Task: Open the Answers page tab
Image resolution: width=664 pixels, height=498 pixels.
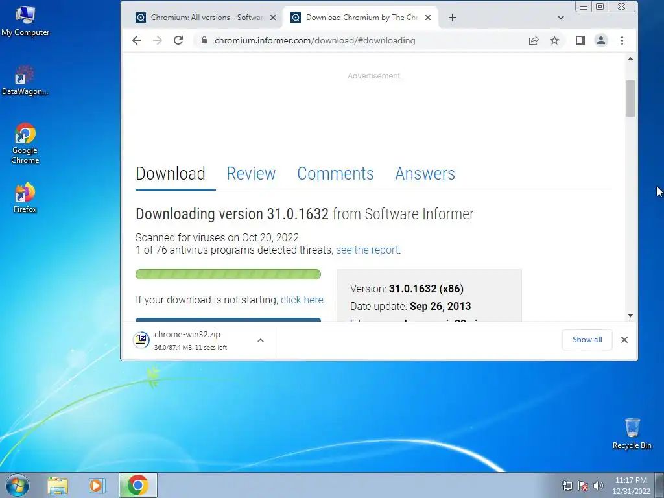Action: pos(425,174)
